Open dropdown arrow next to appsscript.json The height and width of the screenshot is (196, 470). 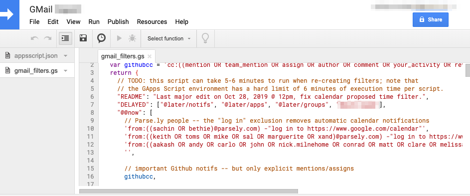(x=66, y=56)
